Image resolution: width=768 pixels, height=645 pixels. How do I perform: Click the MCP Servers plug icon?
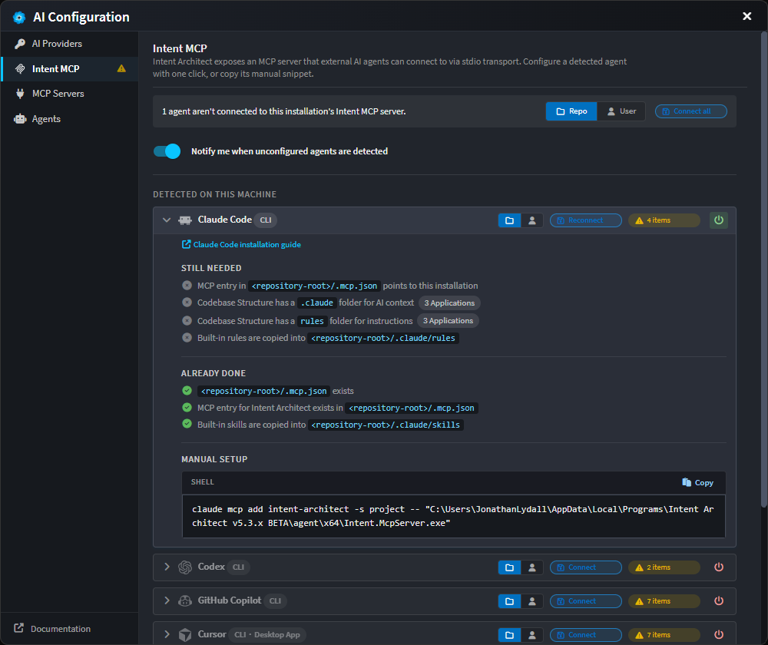click(20, 94)
